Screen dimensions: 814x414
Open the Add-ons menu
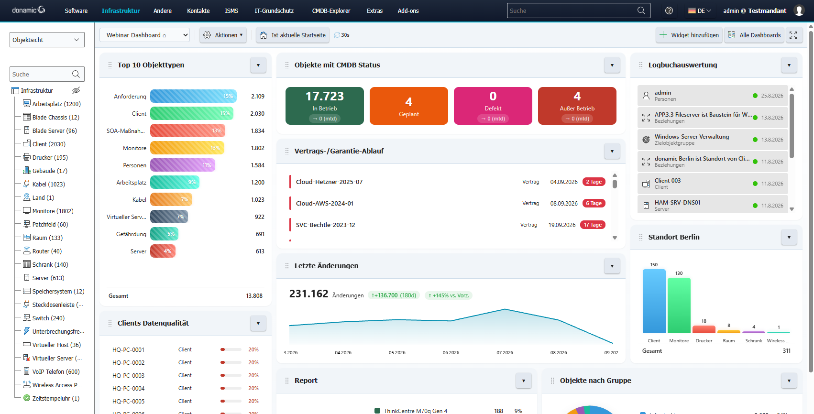point(408,11)
